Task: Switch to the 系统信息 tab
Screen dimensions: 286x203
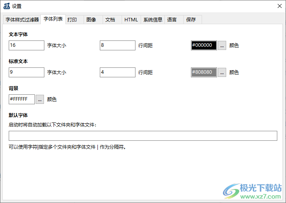Action: click(x=153, y=19)
